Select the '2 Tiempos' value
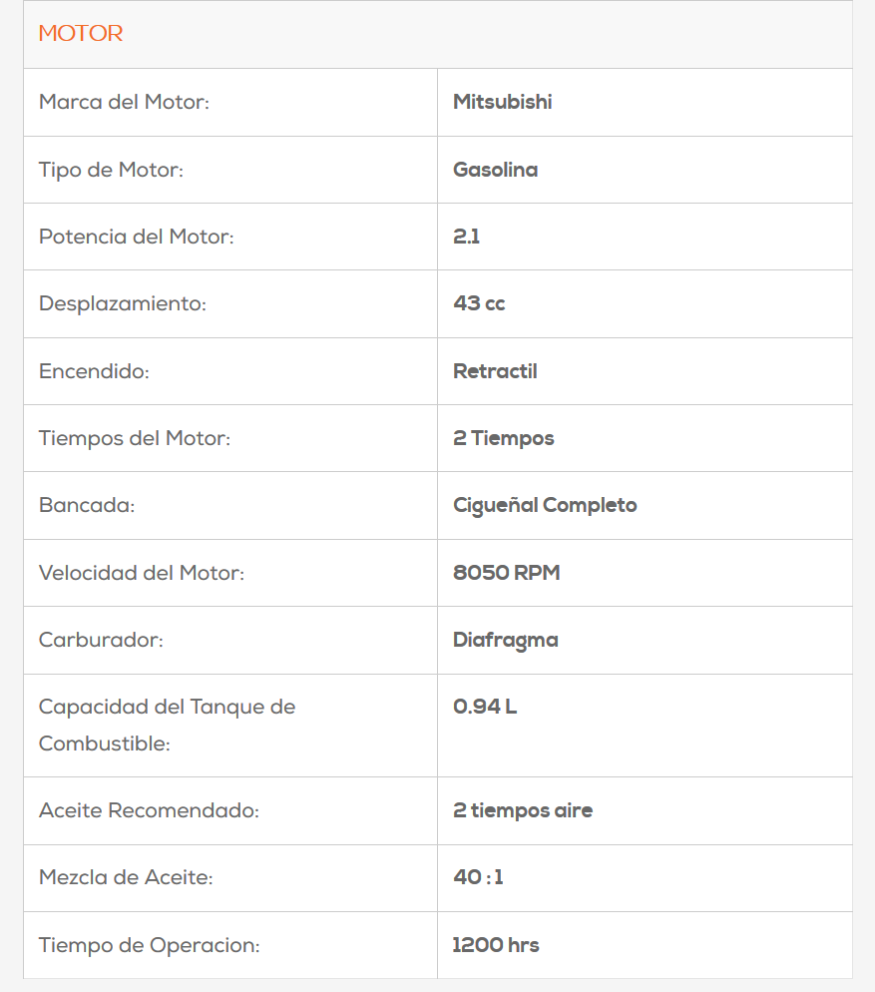 [x=503, y=438]
